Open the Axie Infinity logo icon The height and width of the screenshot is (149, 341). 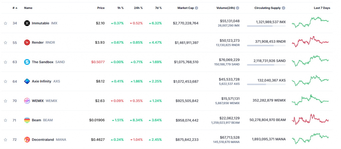pyautogui.click(x=27, y=81)
